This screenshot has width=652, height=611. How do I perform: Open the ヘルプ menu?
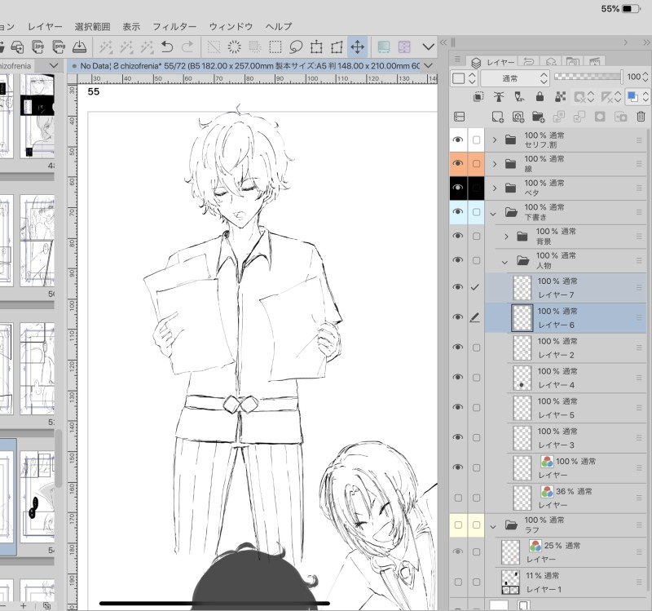(279, 27)
